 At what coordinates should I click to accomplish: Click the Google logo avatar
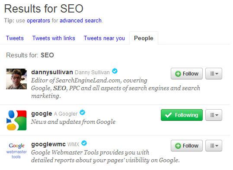pos(16,120)
